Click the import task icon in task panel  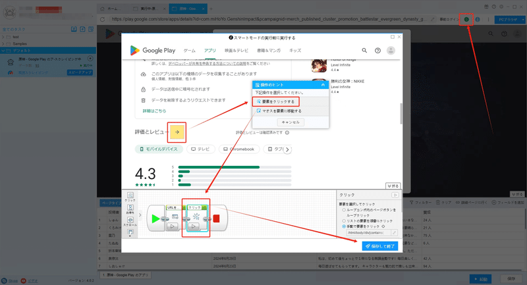tap(74, 29)
